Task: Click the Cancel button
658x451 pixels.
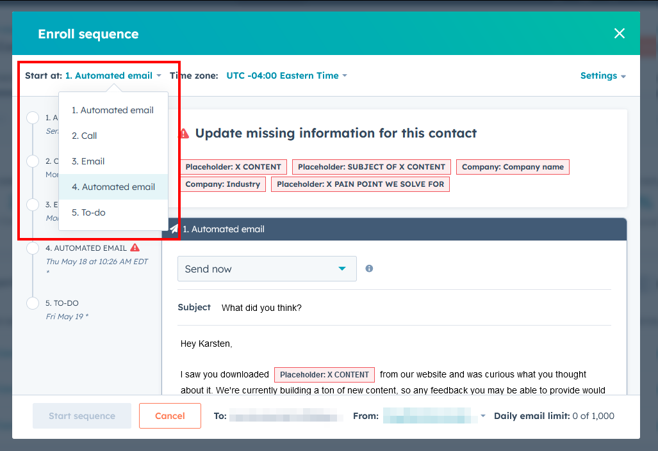Action: [170, 415]
